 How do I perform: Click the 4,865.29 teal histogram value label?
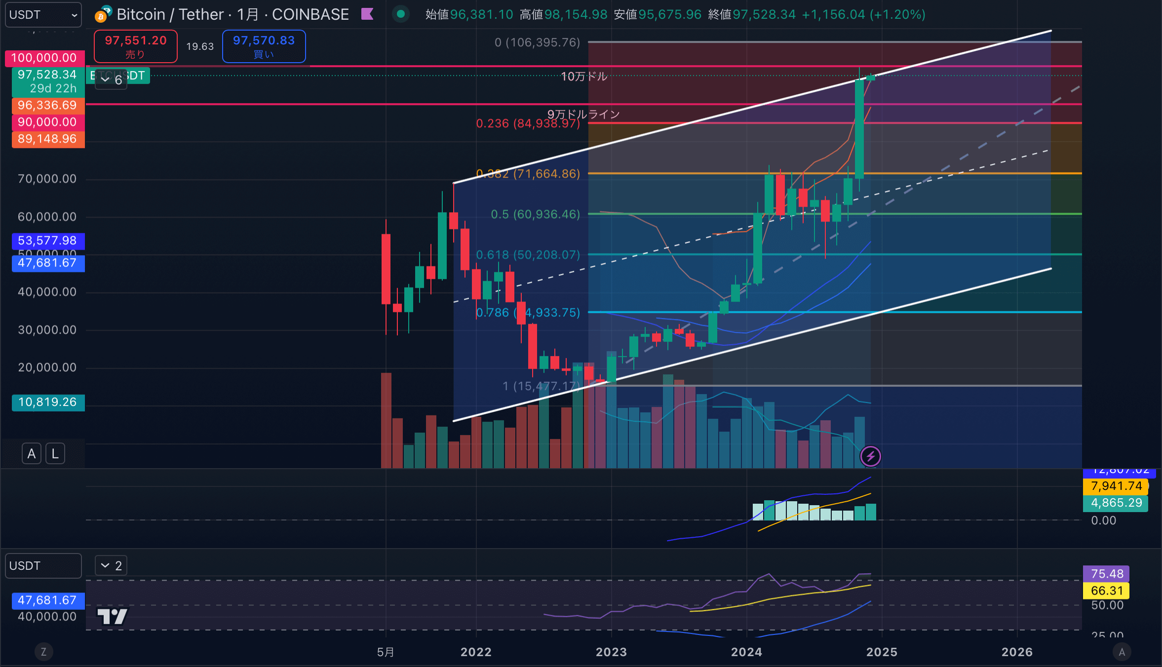tap(1116, 503)
